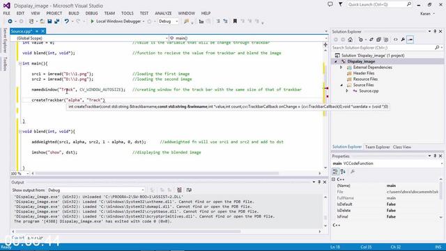Toggle auto-hide pin on Solution Explorer
Screen dimensions: 446x251
click(435, 31)
